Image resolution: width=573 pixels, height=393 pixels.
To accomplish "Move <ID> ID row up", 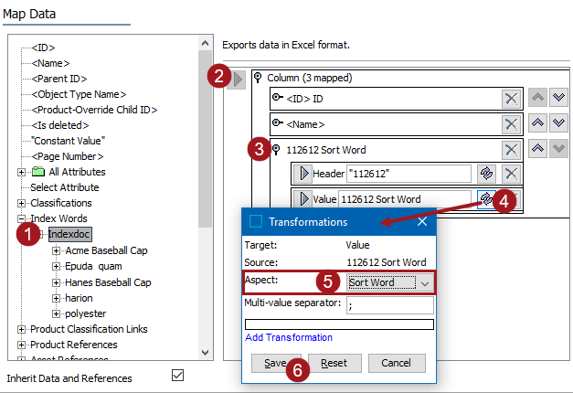I will [x=537, y=98].
